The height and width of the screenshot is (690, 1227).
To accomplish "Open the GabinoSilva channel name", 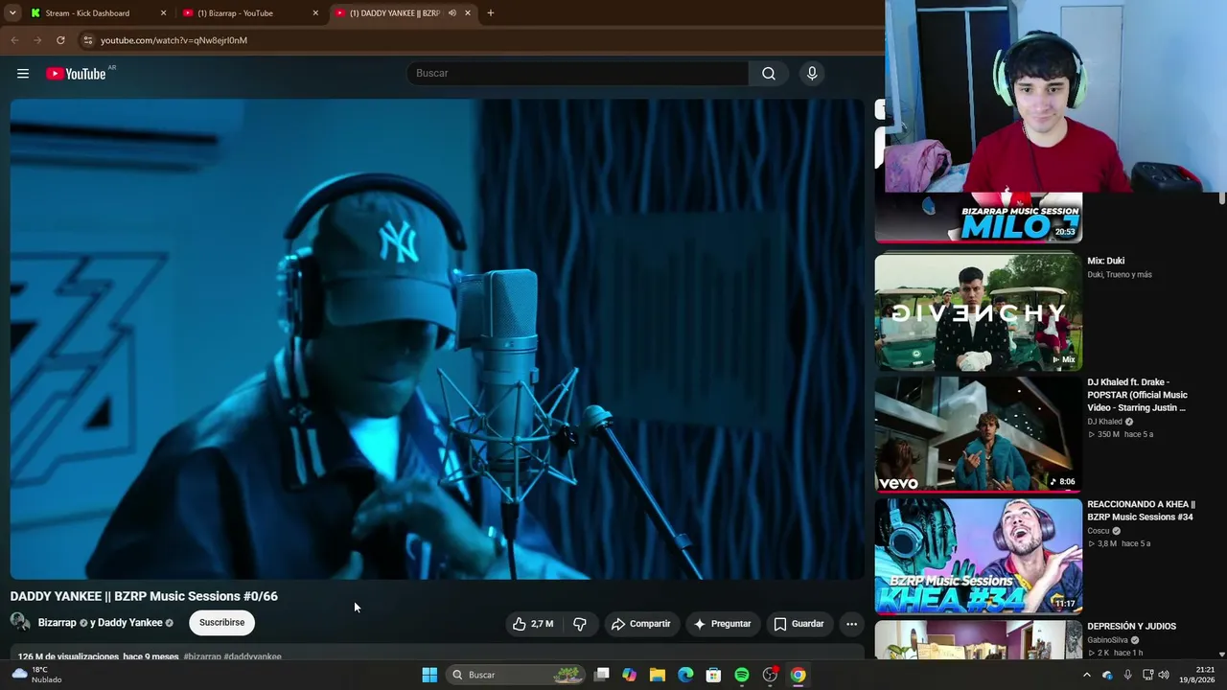I will (1107, 640).
